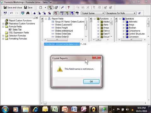Click Save and close button

(x=13, y=8)
